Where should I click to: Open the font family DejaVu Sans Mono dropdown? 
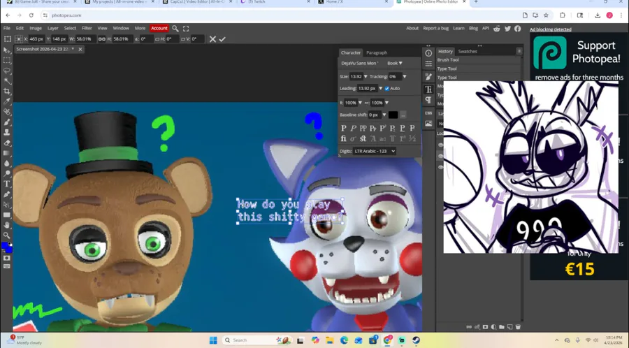click(360, 64)
